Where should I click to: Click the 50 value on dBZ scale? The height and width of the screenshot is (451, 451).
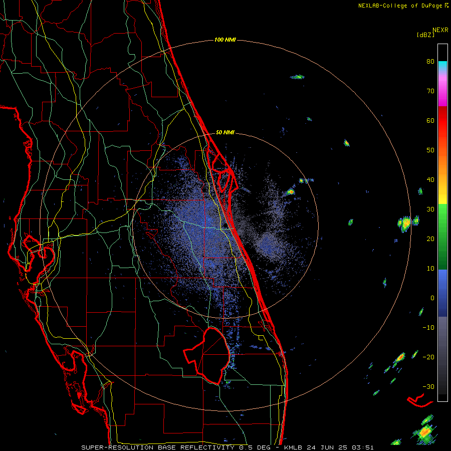430,150
